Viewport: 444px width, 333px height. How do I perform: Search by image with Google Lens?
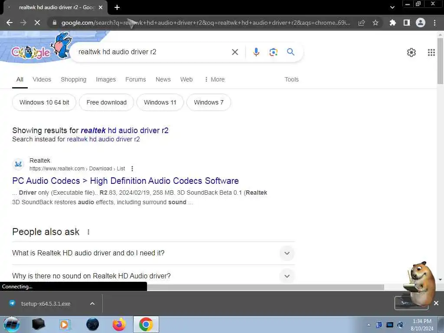pos(273,52)
